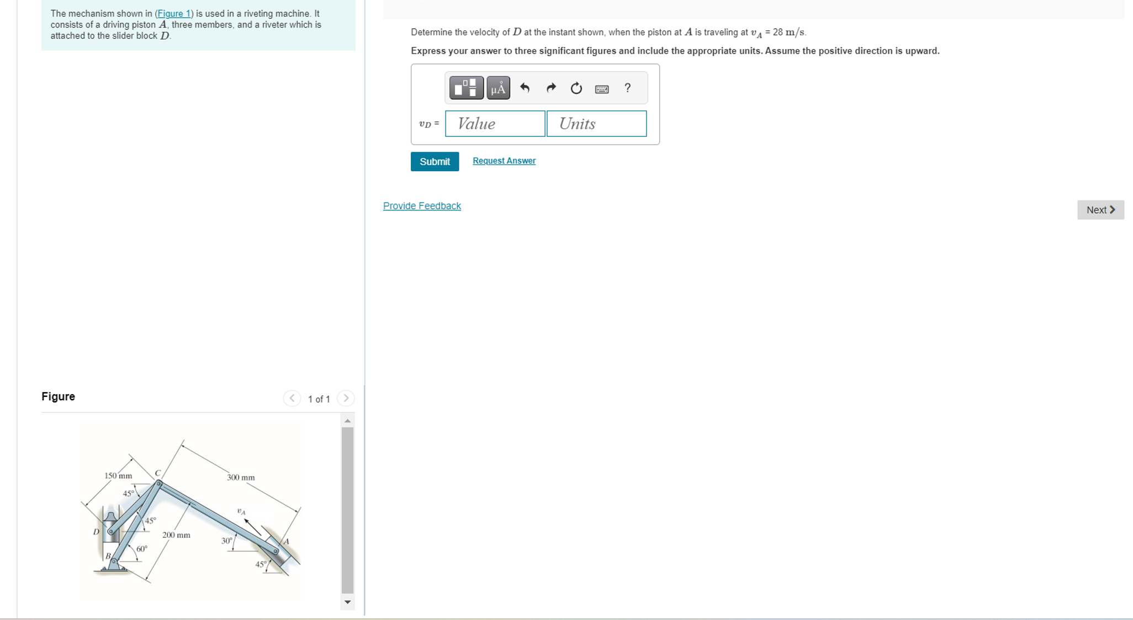
Task: Click the redo arrow icon
Action: point(550,88)
